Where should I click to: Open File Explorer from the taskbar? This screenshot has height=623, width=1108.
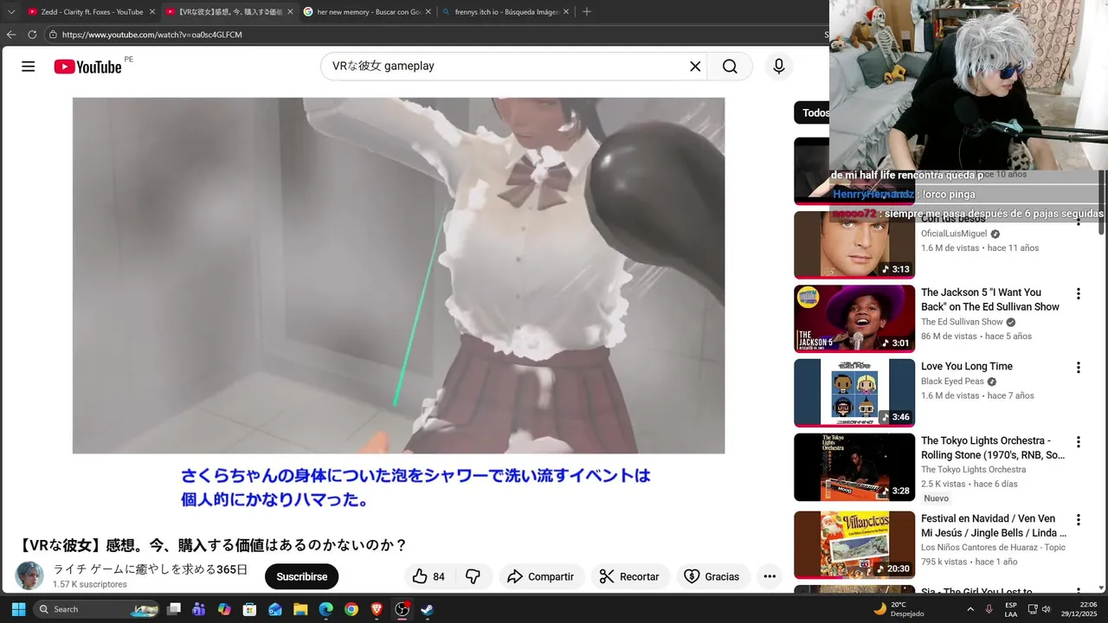pos(300,609)
